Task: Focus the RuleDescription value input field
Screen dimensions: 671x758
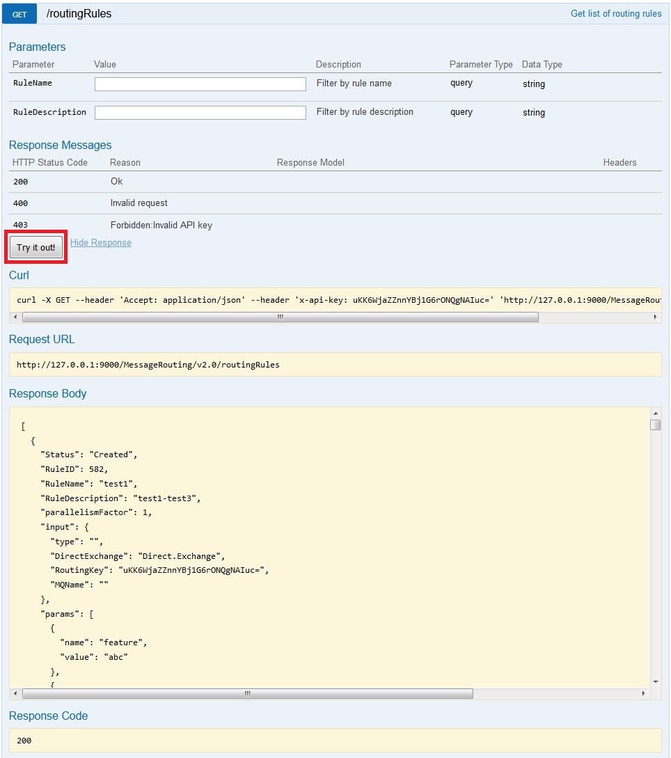Action: point(200,113)
